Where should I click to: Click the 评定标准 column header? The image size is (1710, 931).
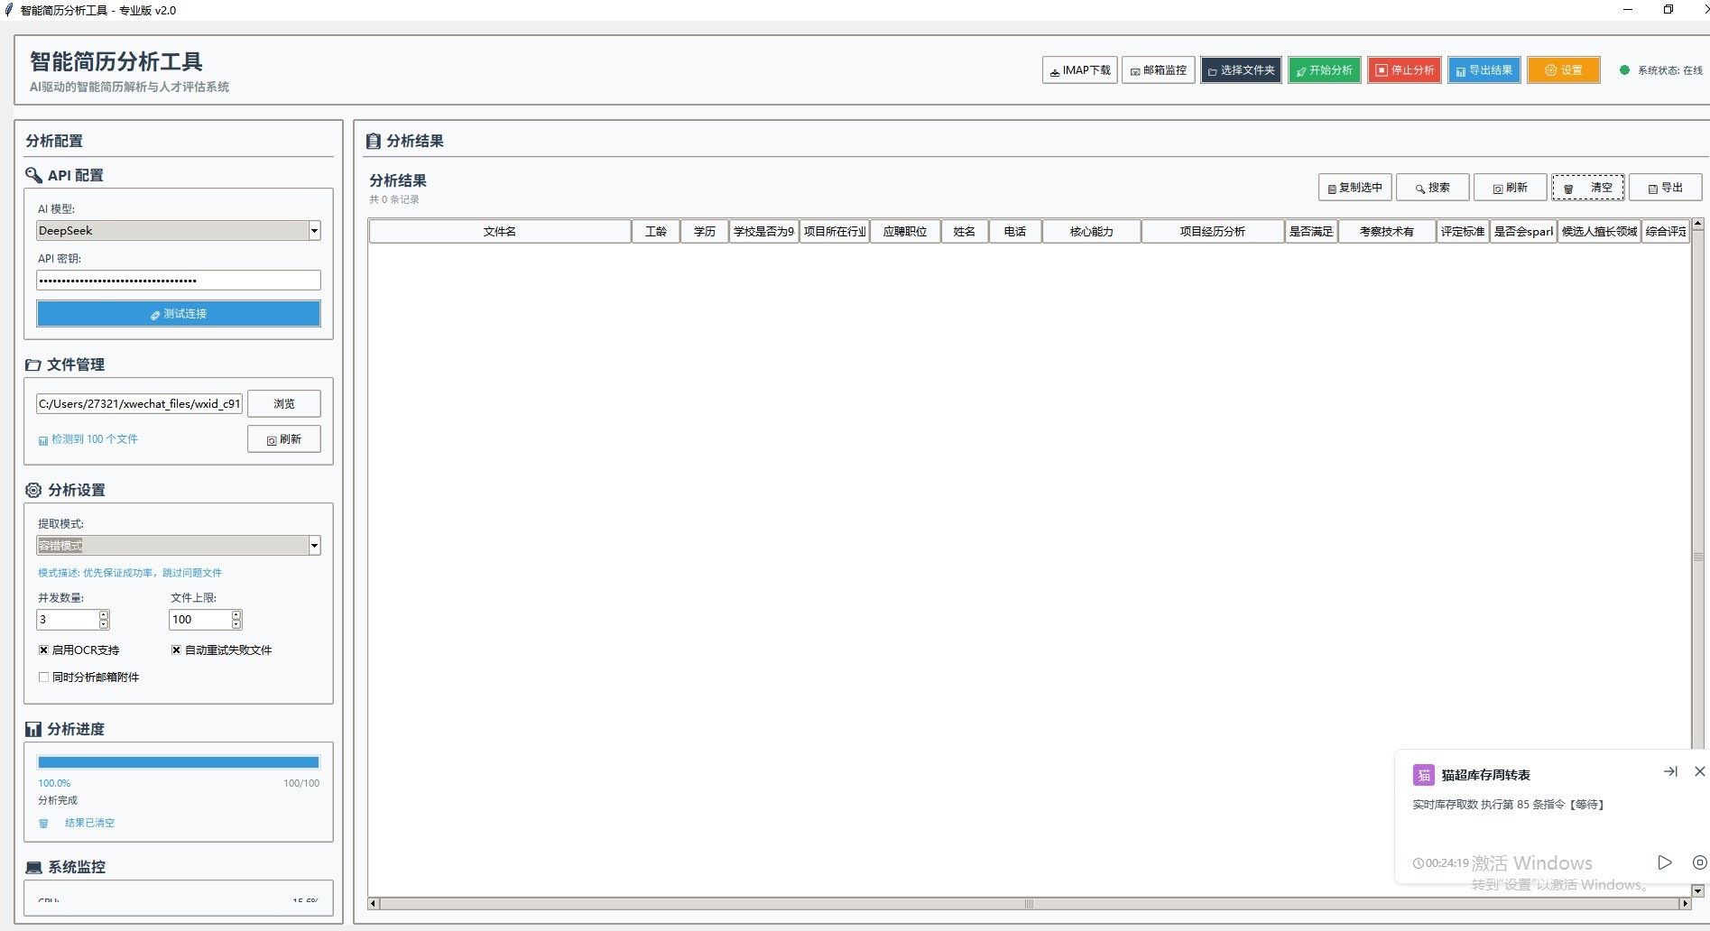[x=1463, y=232]
